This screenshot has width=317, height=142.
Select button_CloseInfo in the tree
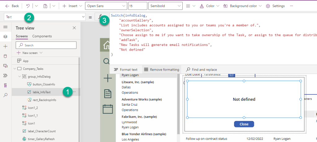tap(44, 84)
